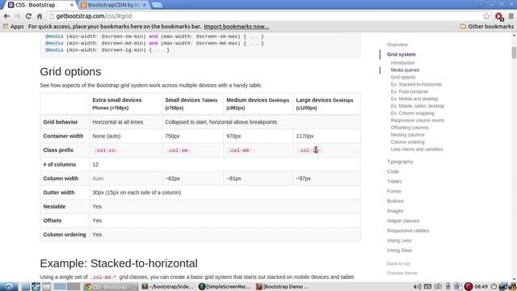Select Grid system in the sidebar

coord(401,54)
